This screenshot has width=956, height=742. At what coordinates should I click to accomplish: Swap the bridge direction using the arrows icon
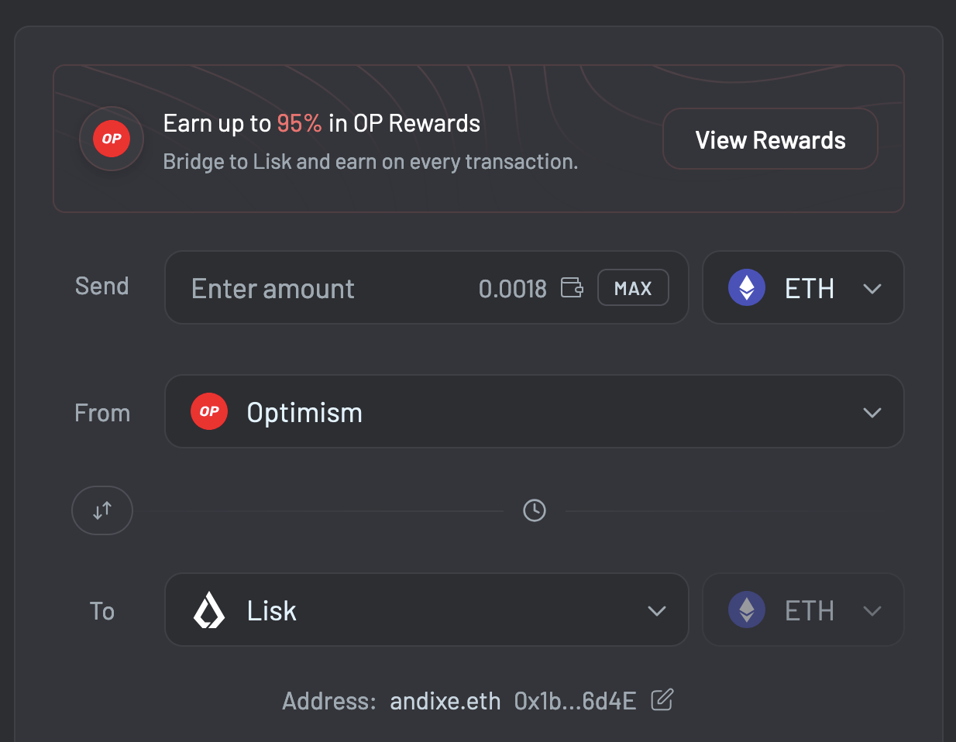click(102, 510)
